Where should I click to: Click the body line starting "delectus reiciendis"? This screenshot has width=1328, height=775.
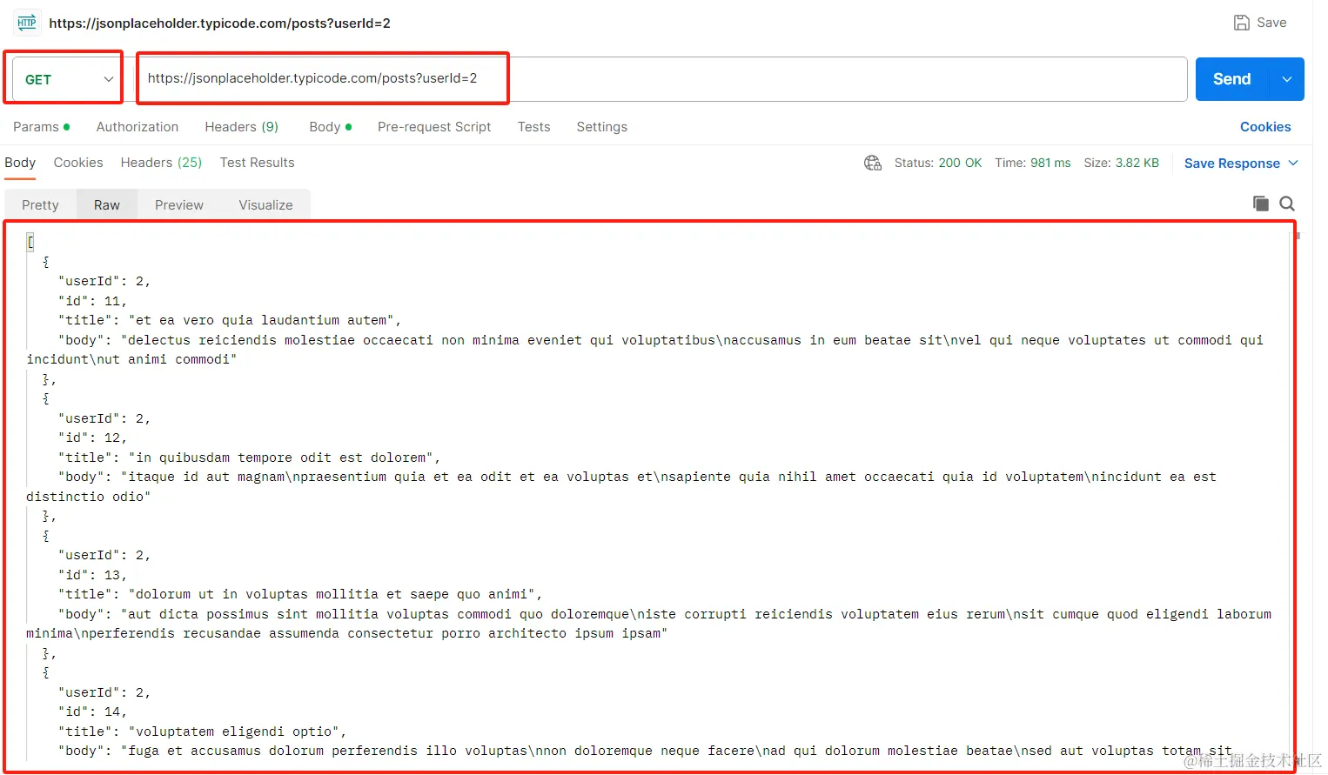click(661, 340)
